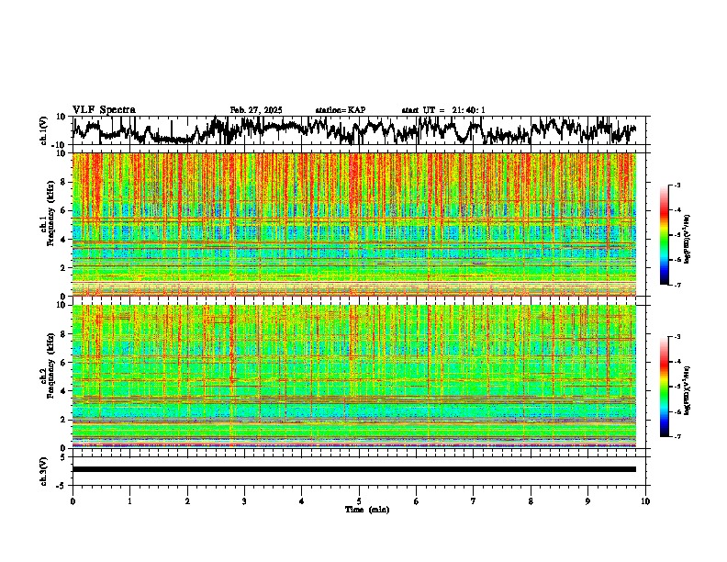Viewport: 727px width, 562px height.
Task: Click time axis tick label '3'
Action: click(x=244, y=501)
